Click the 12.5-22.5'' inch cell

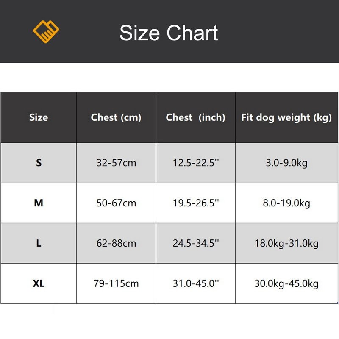[x=195, y=163]
